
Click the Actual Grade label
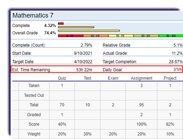pos(115,53)
